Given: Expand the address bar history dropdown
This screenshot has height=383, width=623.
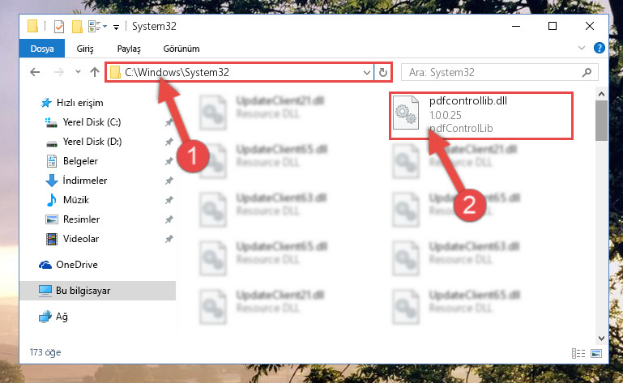Looking at the screenshot, I should pyautogui.click(x=367, y=72).
